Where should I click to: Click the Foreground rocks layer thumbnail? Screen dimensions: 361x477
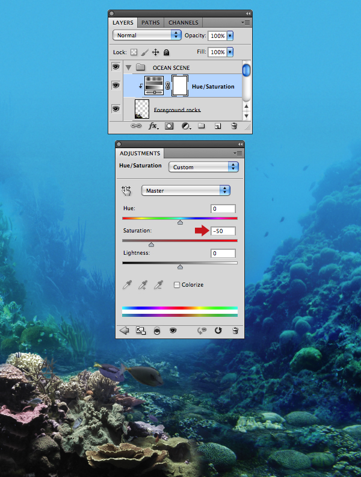pyautogui.click(x=142, y=109)
